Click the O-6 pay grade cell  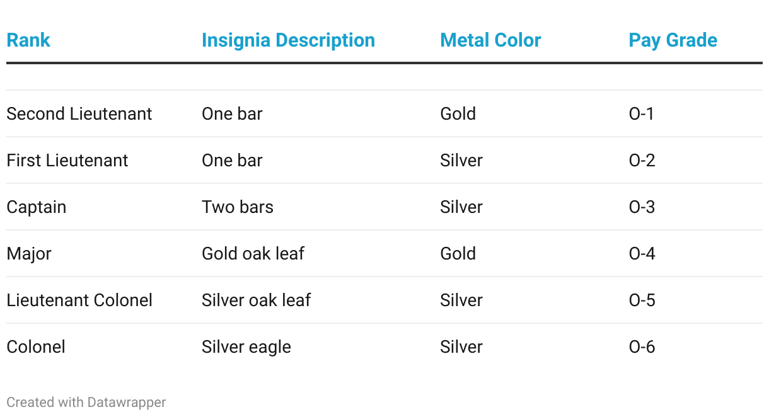point(642,347)
